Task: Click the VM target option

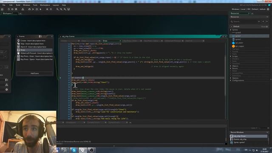Action: click(x=248, y=9)
